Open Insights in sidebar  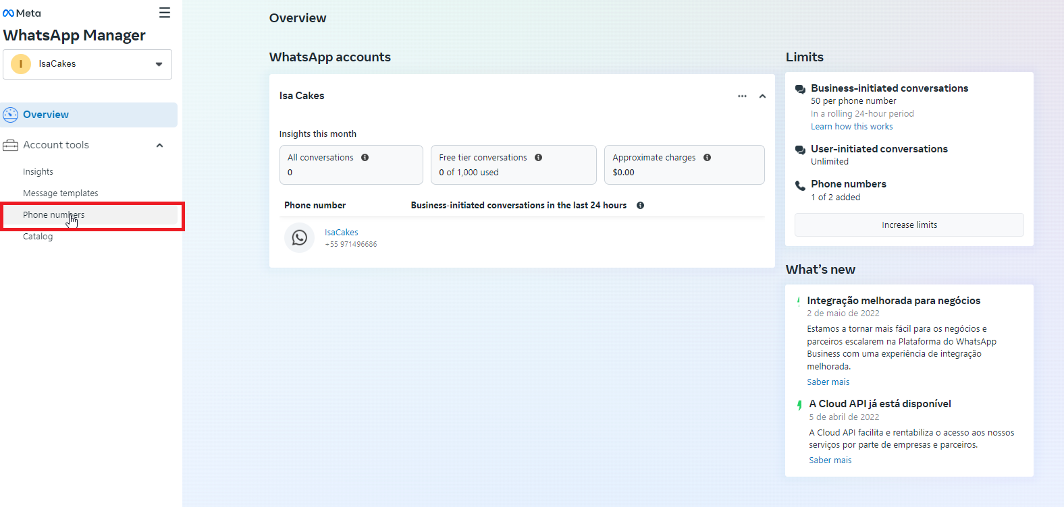[38, 172]
